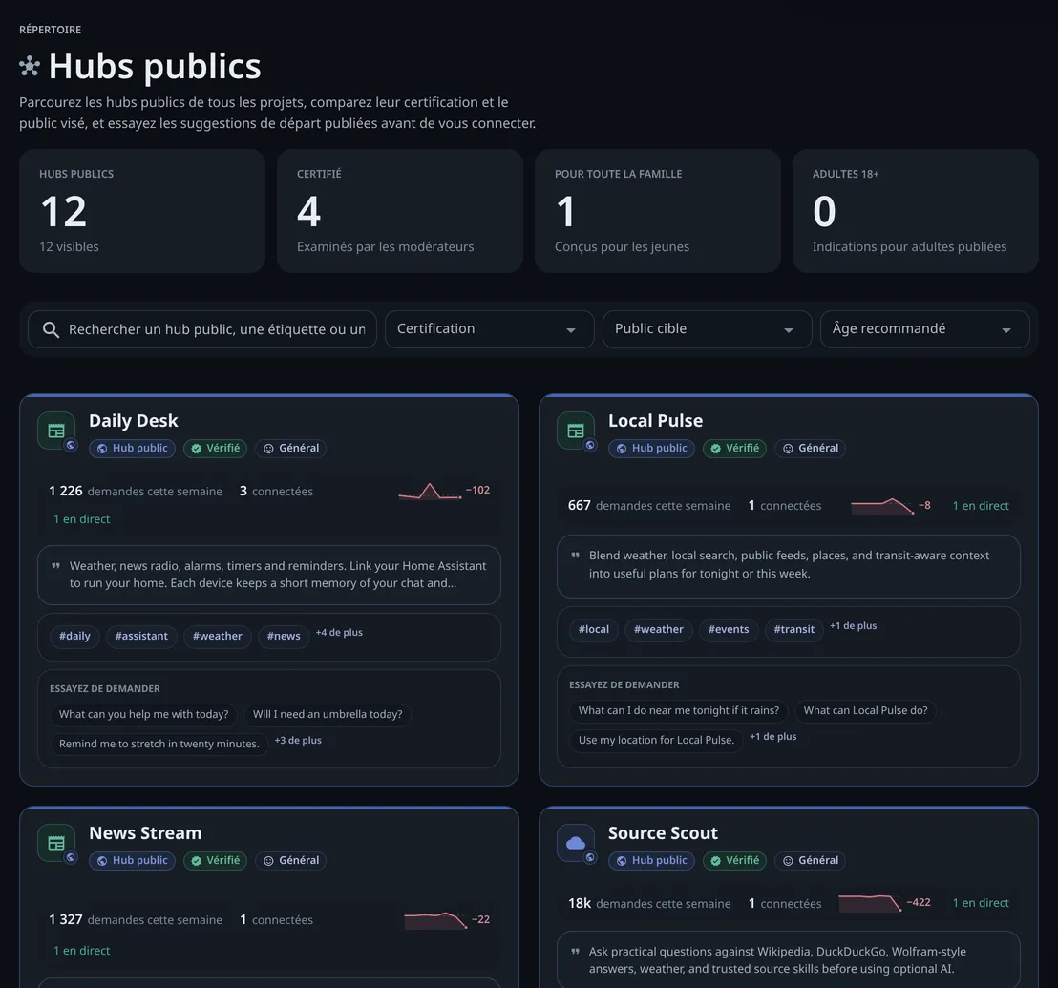Try prompt "What can I do near me tonight"

pos(679,710)
